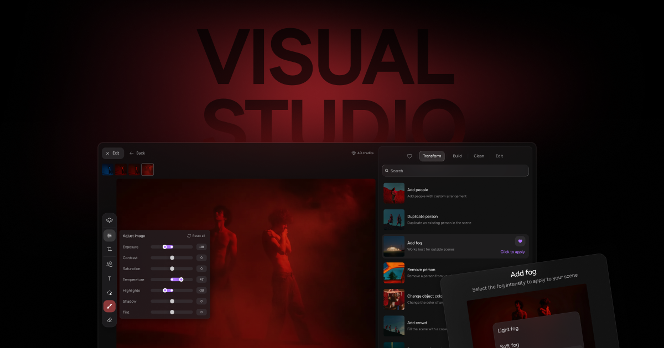
Task: Select the outlined fourth version thumbnail
Action: click(x=147, y=170)
